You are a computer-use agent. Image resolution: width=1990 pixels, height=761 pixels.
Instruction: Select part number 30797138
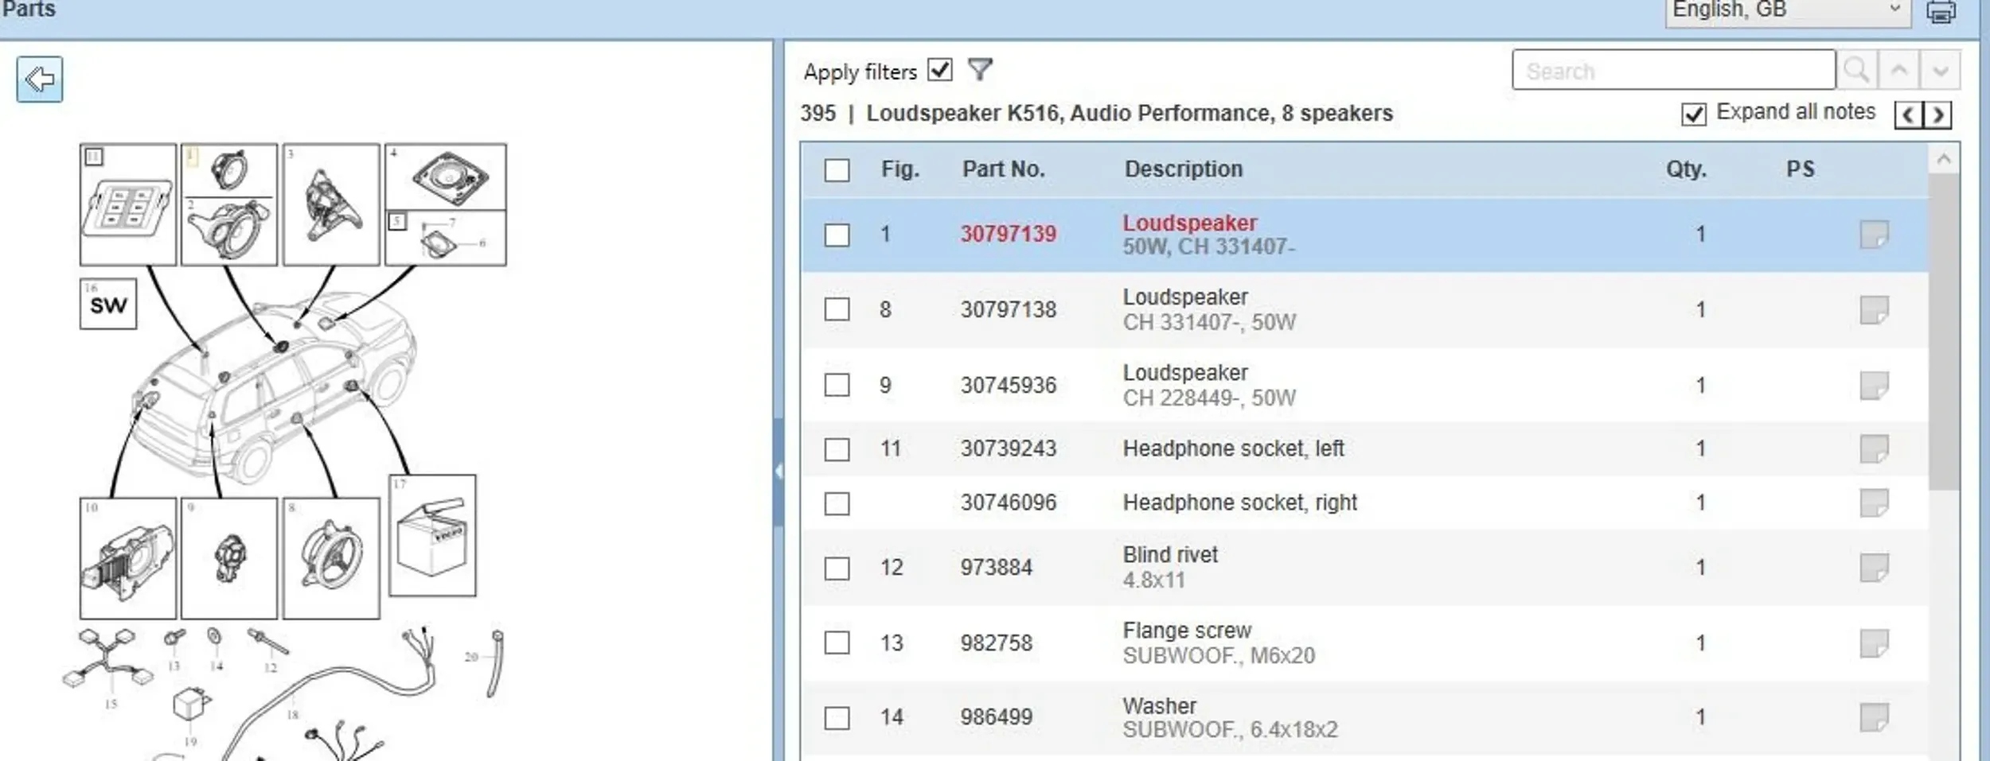click(x=1008, y=309)
